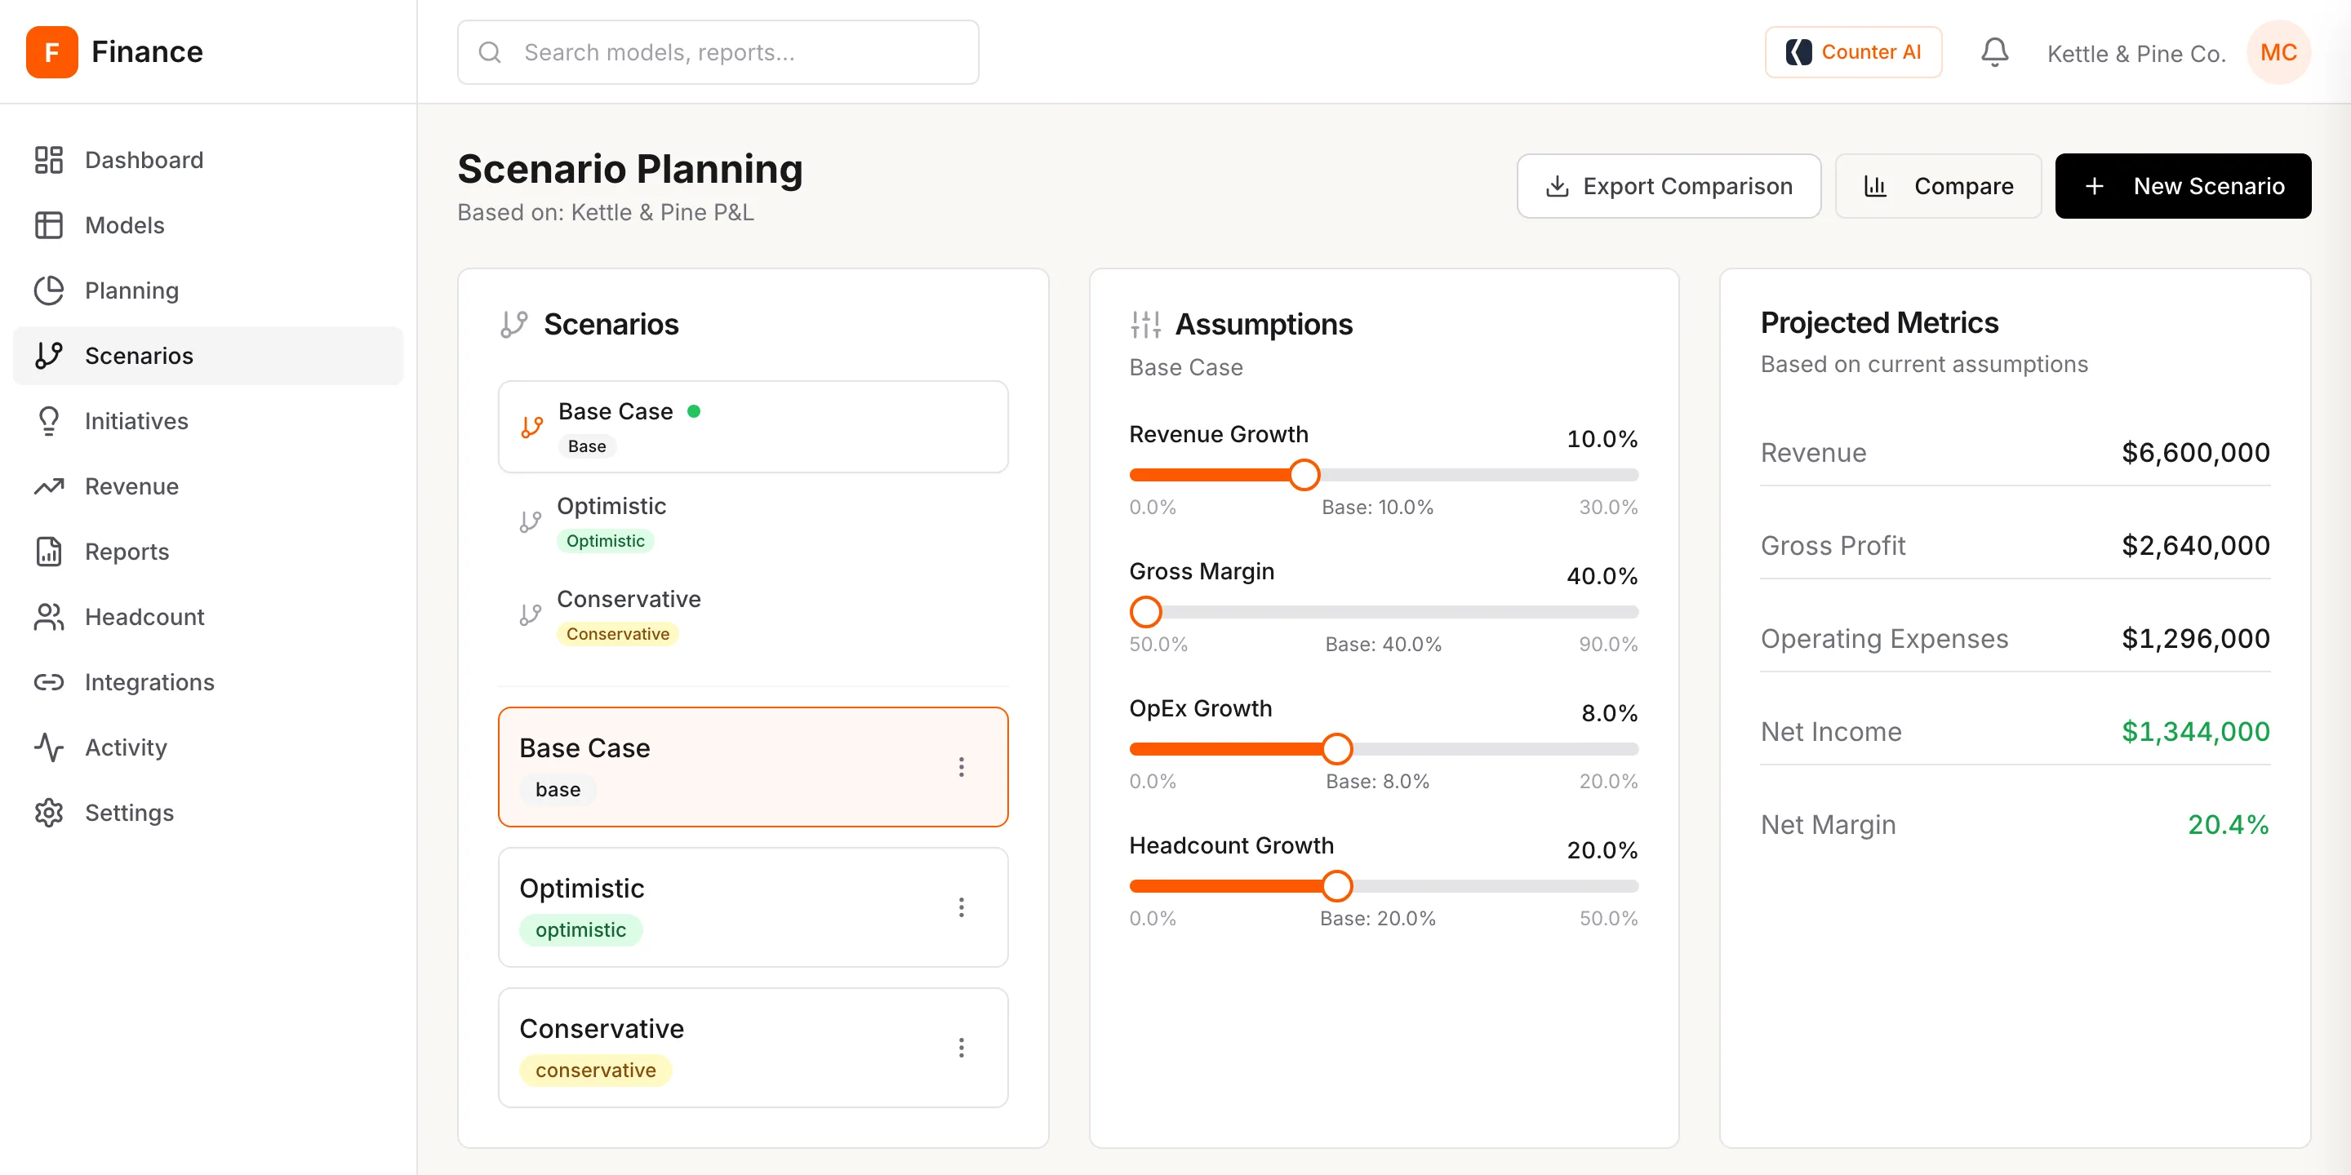Open the Conservative card's three-dot menu
The height and width of the screenshot is (1175, 2351).
click(x=961, y=1049)
